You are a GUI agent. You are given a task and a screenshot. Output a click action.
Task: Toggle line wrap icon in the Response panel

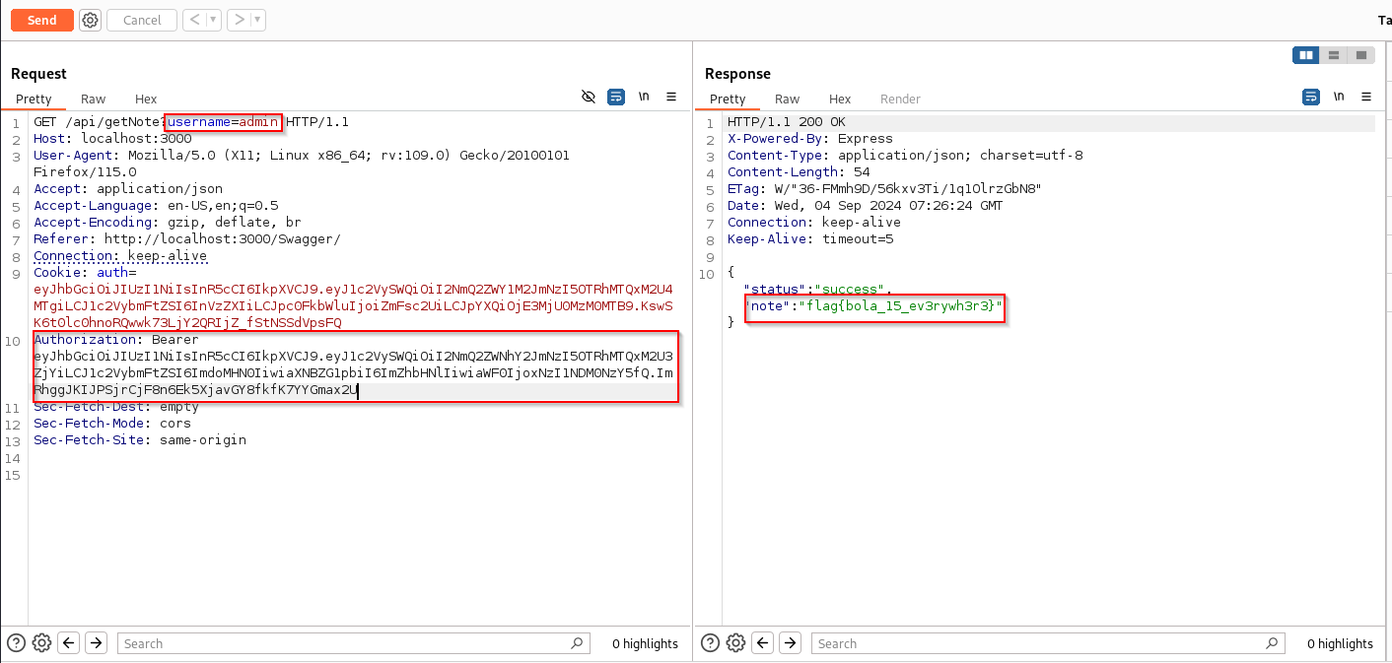coord(1311,97)
